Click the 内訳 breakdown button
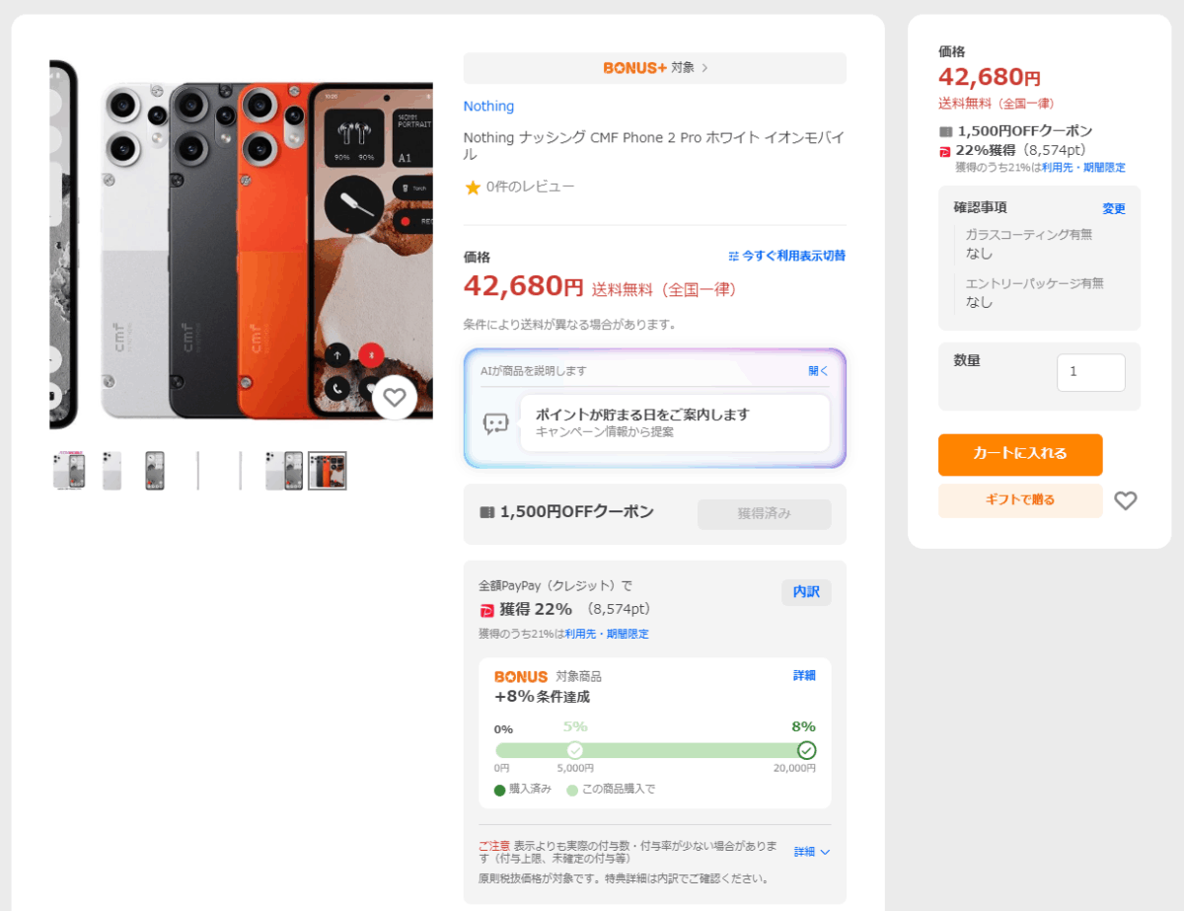The height and width of the screenshot is (911, 1184). click(806, 592)
